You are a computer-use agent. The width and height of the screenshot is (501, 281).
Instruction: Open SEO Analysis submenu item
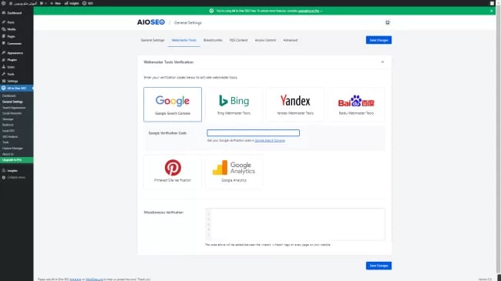[10, 137]
